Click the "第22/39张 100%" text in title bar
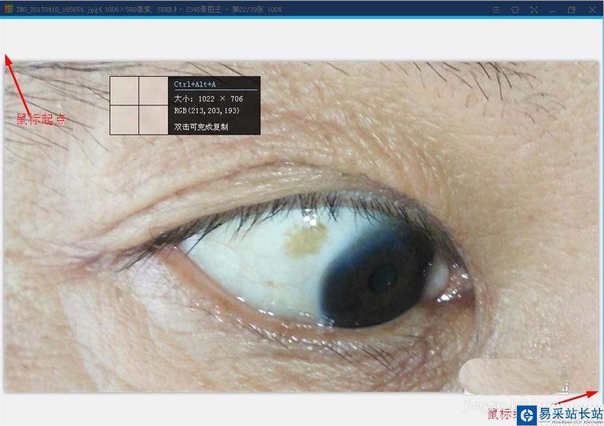604x426 pixels. point(256,10)
